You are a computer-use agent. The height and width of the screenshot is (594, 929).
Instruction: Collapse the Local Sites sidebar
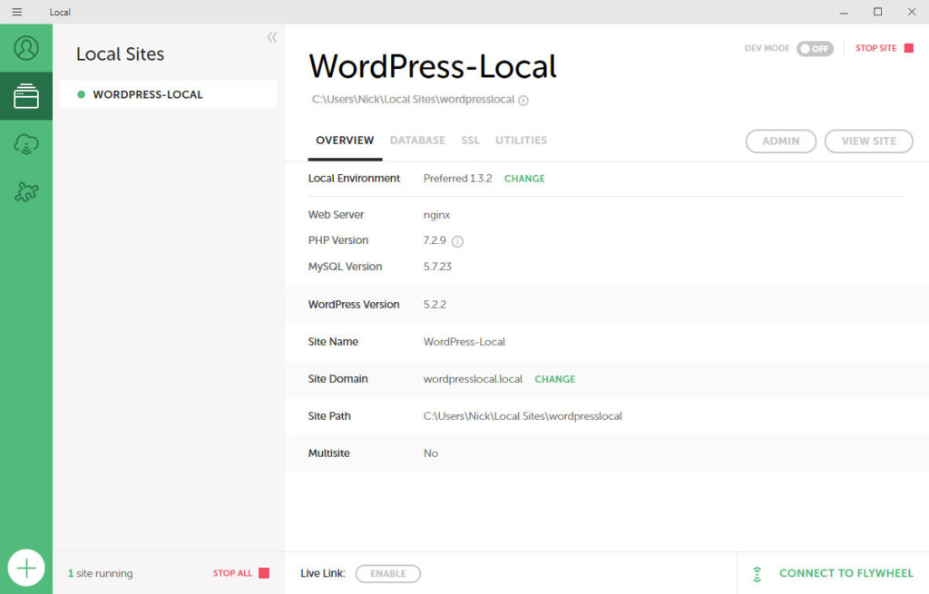[271, 37]
